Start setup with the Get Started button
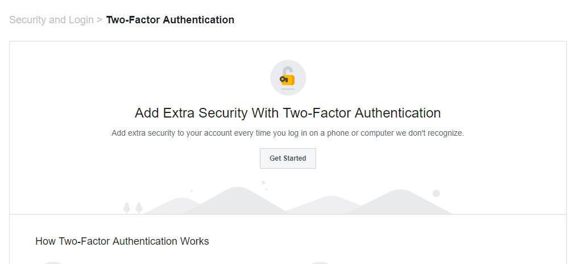This screenshot has height=264, width=577. tap(288, 158)
